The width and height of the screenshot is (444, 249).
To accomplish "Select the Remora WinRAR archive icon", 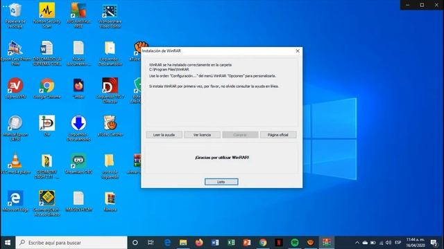I will (110, 201).
